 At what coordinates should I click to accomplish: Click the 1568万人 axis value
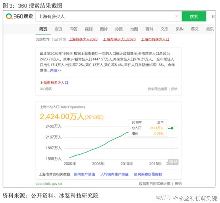click(x=54, y=159)
